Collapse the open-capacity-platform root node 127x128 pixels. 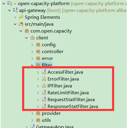(x=4, y=4)
